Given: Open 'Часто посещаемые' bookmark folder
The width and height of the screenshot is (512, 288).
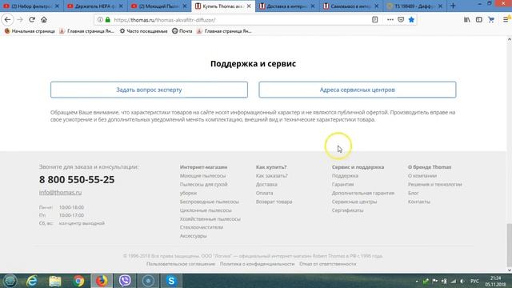Looking at the screenshot, I should pos(143,31).
